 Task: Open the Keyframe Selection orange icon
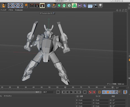[x=99, y=92]
